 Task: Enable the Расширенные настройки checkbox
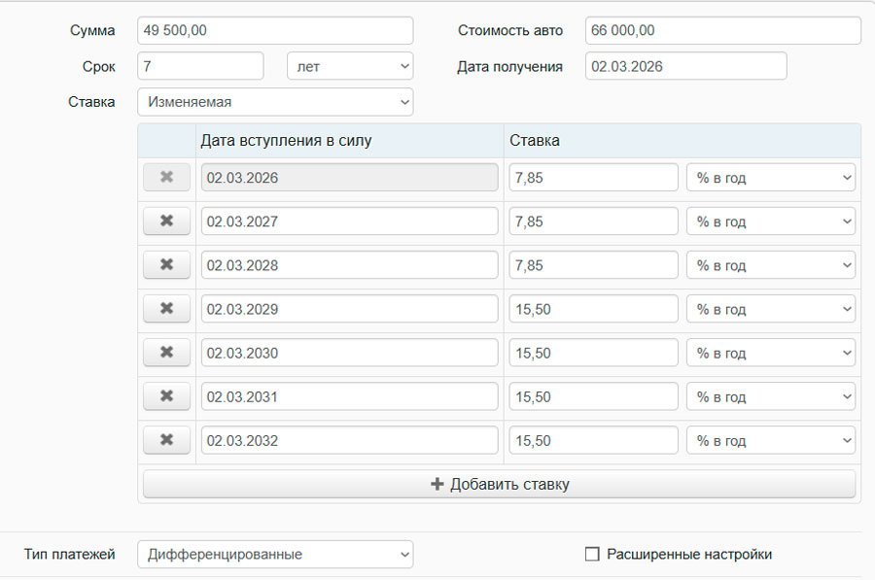(x=592, y=554)
